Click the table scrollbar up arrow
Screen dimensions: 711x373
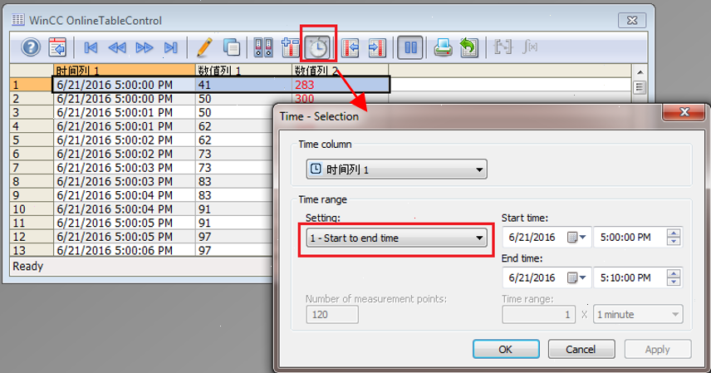click(x=640, y=71)
